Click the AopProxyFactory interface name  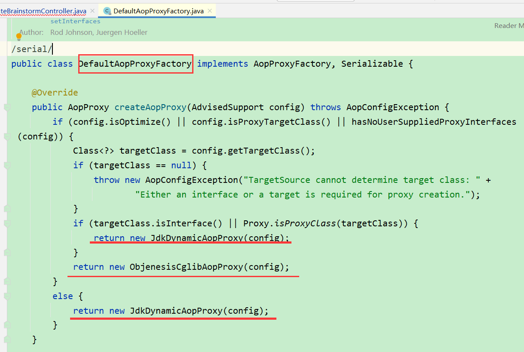click(292, 64)
